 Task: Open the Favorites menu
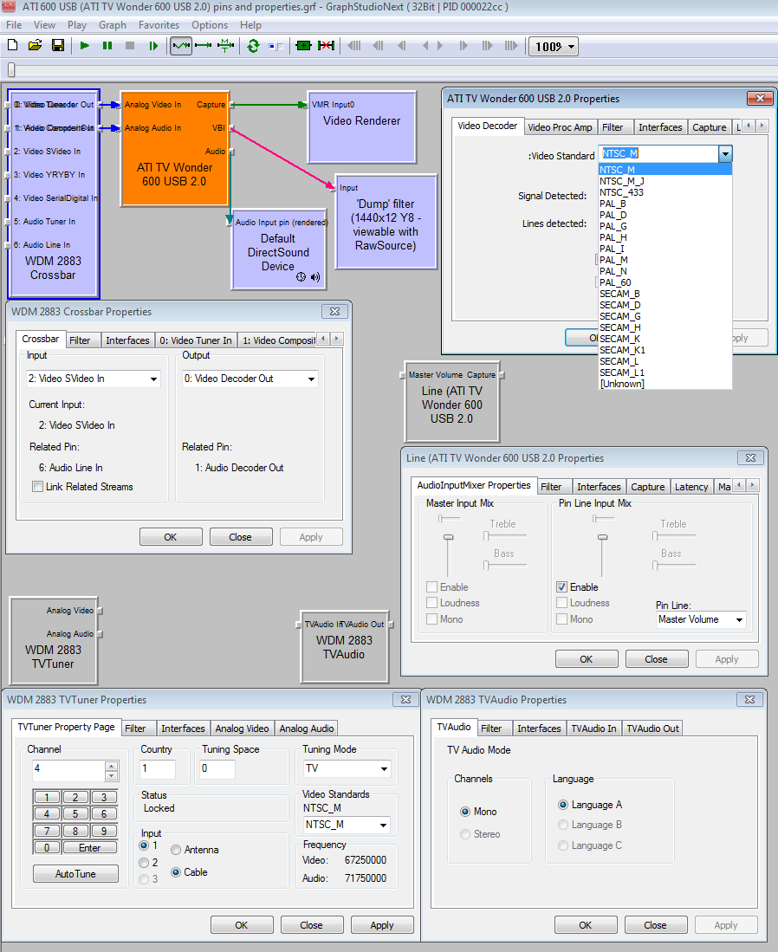[159, 25]
